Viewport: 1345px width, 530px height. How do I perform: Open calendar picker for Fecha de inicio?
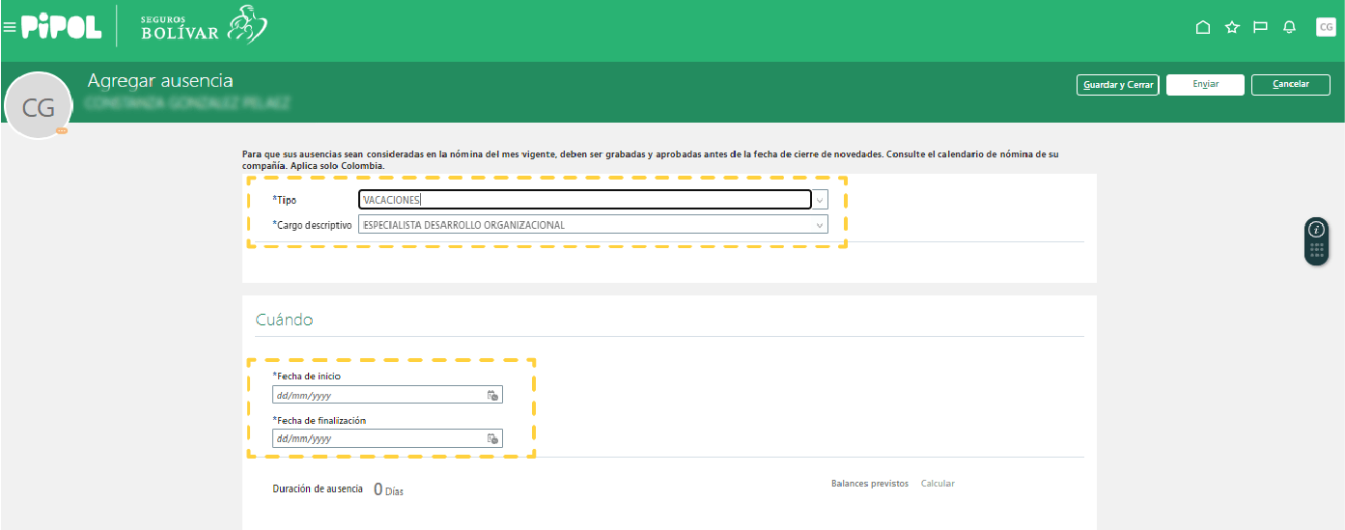point(492,395)
